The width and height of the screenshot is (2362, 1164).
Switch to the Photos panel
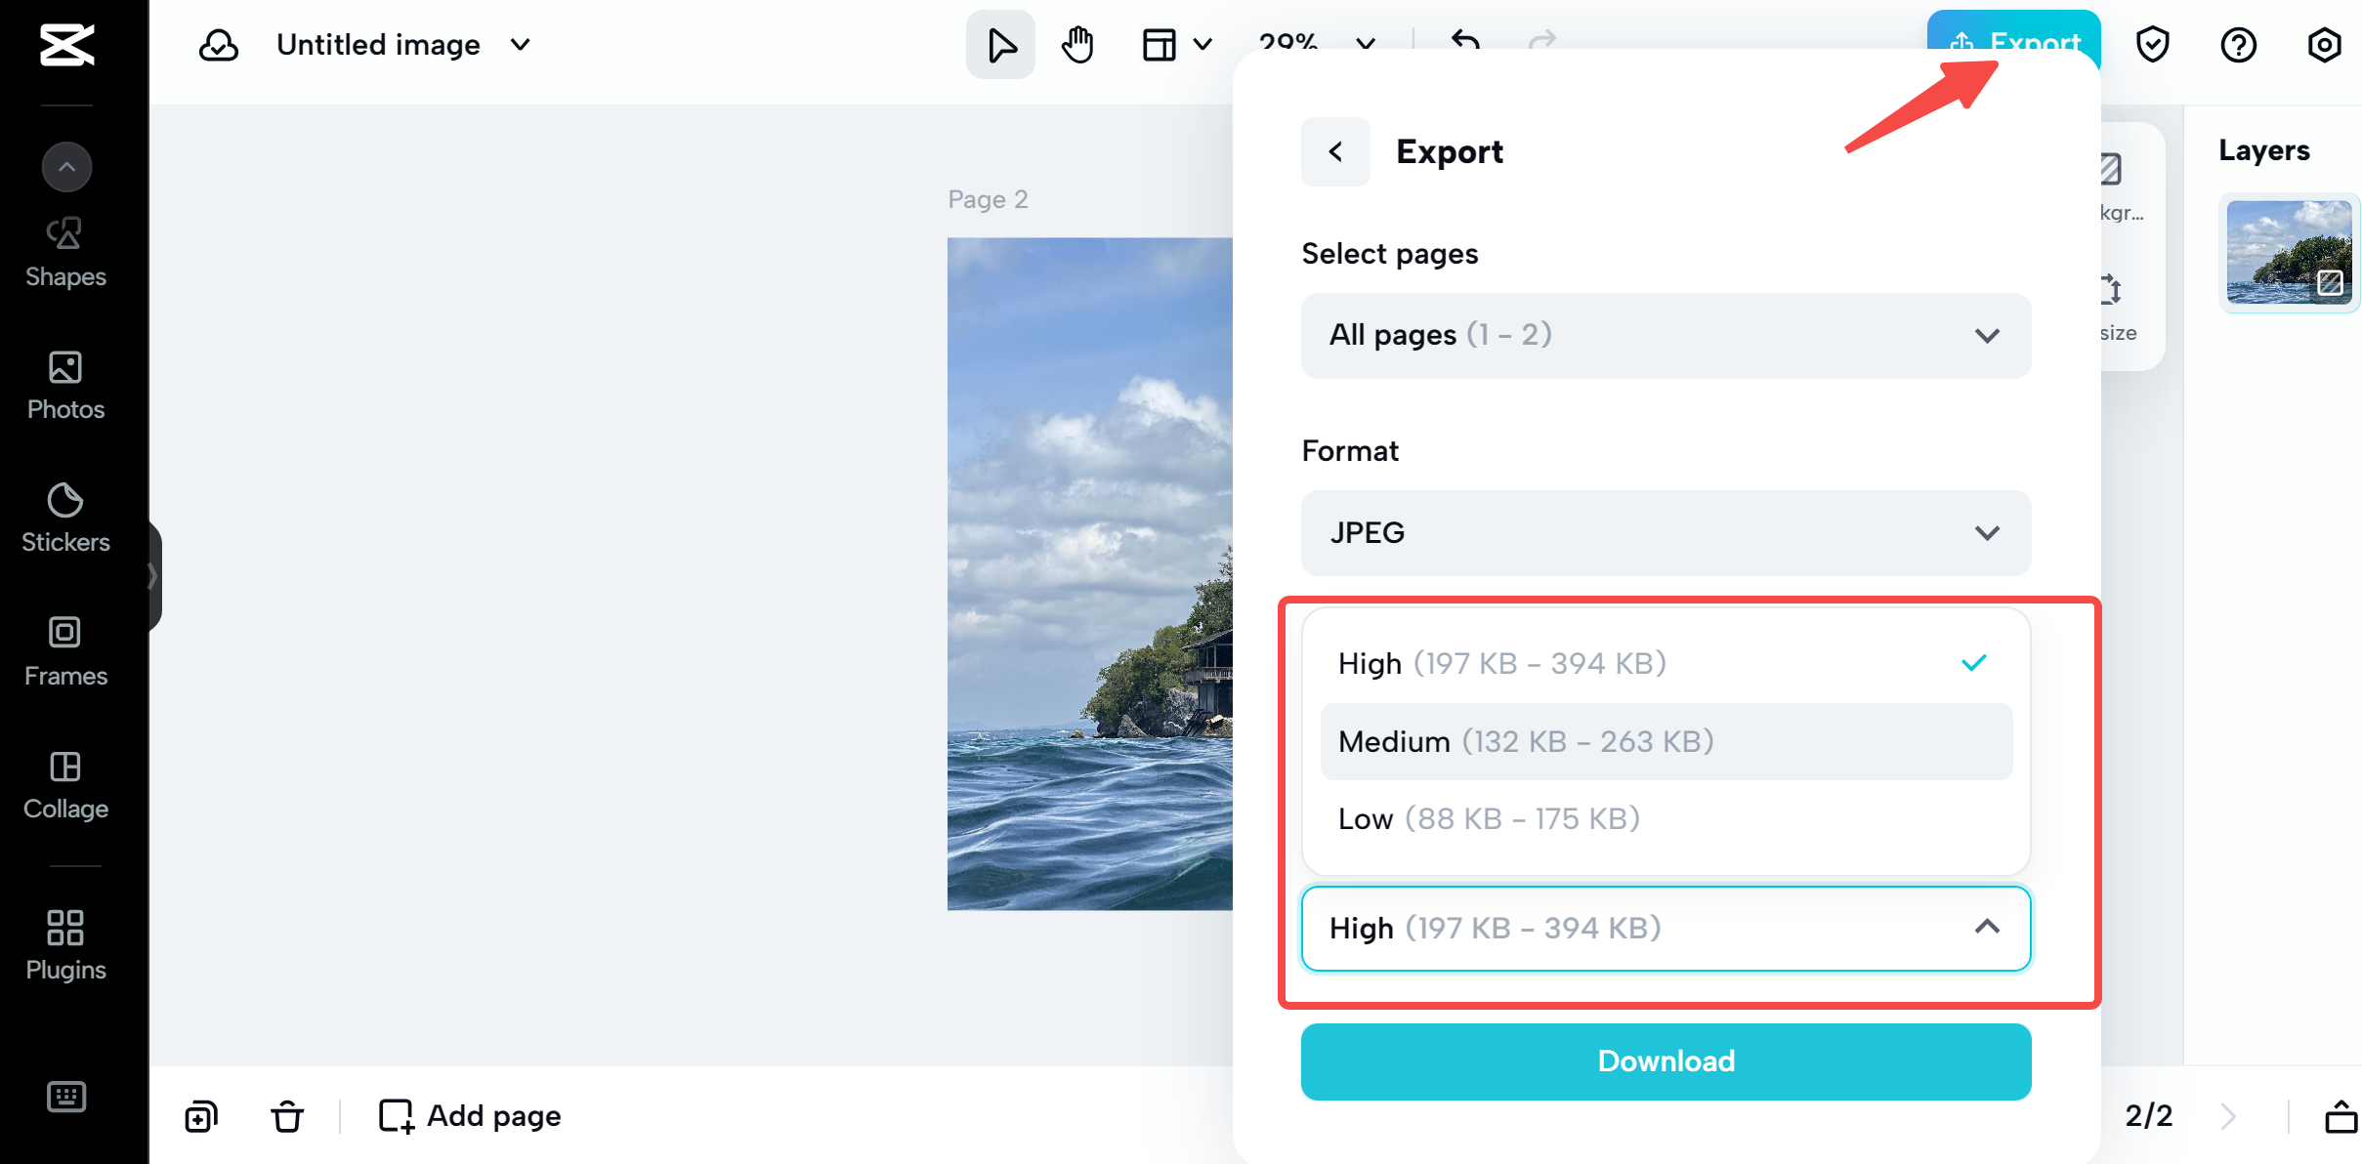point(64,384)
